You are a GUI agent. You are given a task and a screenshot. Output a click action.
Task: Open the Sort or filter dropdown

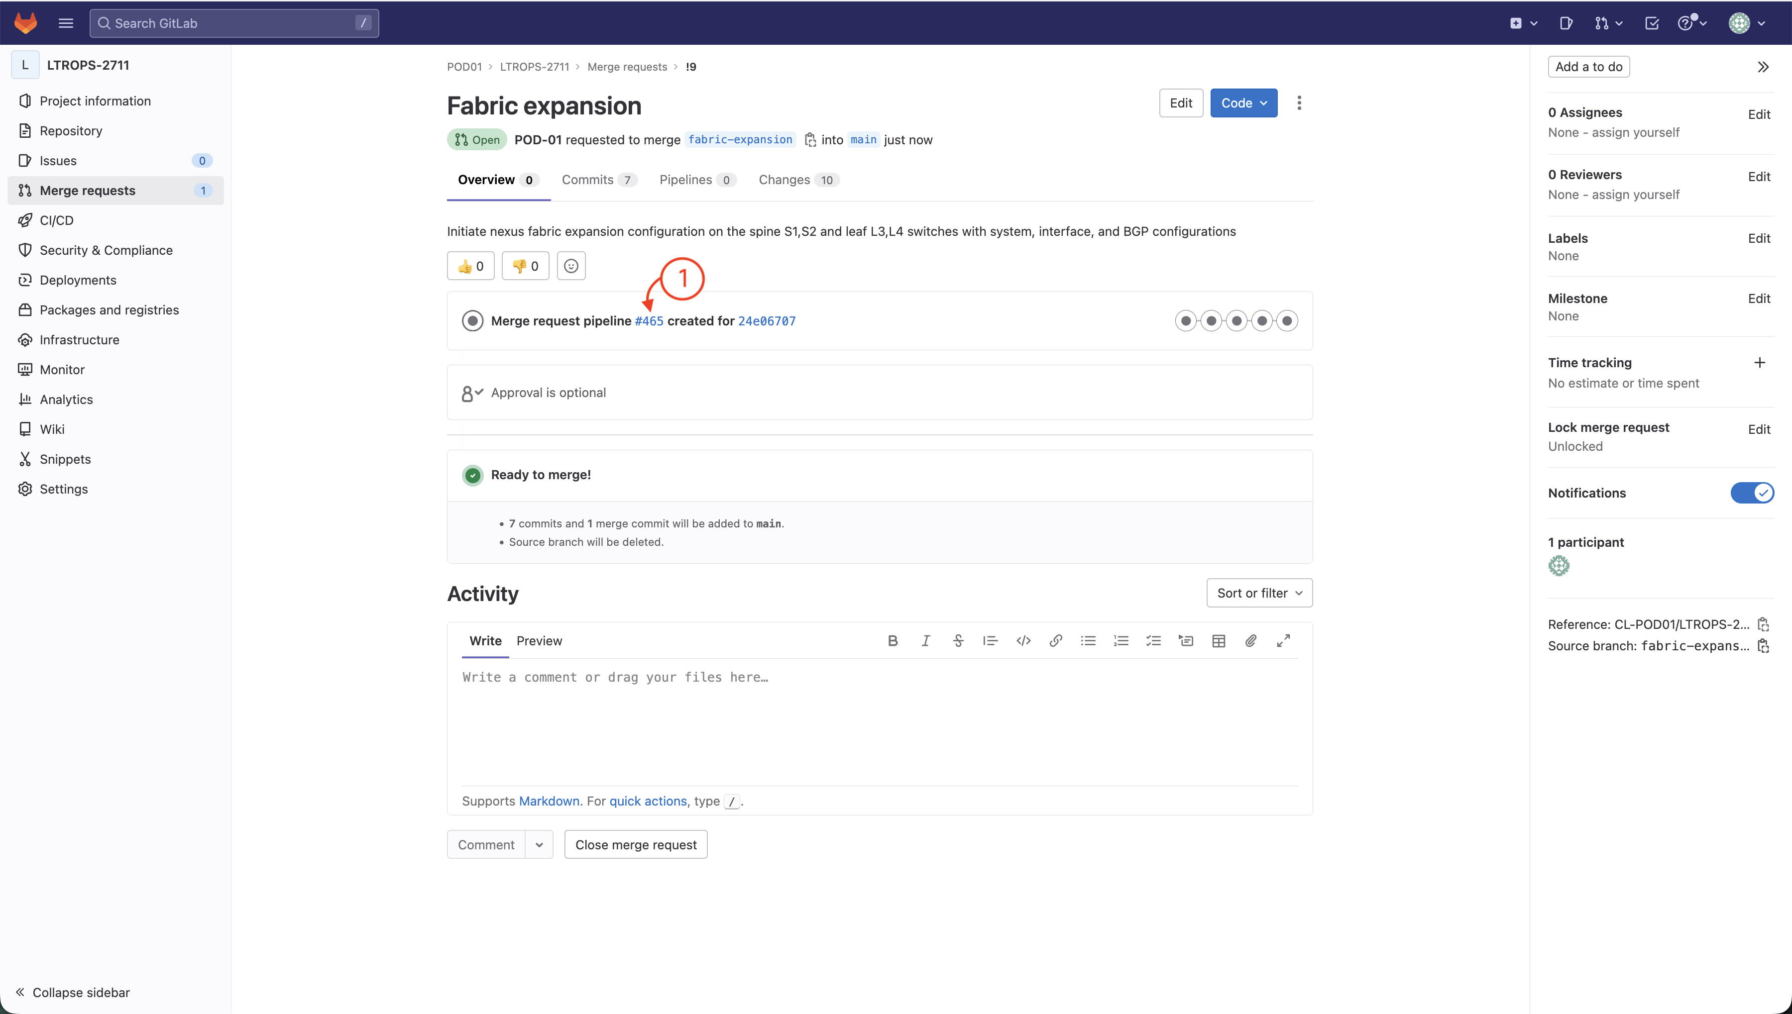tap(1259, 594)
